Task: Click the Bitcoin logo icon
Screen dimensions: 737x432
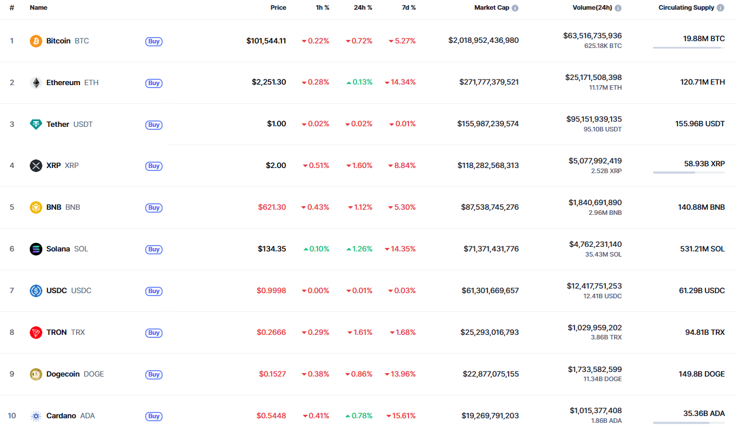Action: click(36, 41)
